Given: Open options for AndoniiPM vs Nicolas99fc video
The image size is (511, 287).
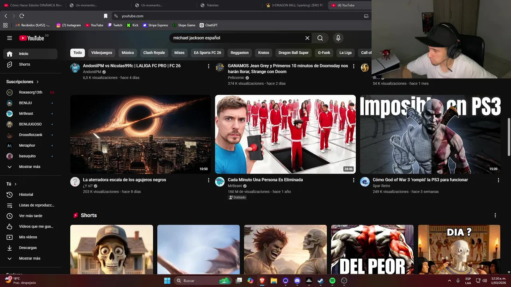Looking at the screenshot, I should pyautogui.click(x=208, y=66).
